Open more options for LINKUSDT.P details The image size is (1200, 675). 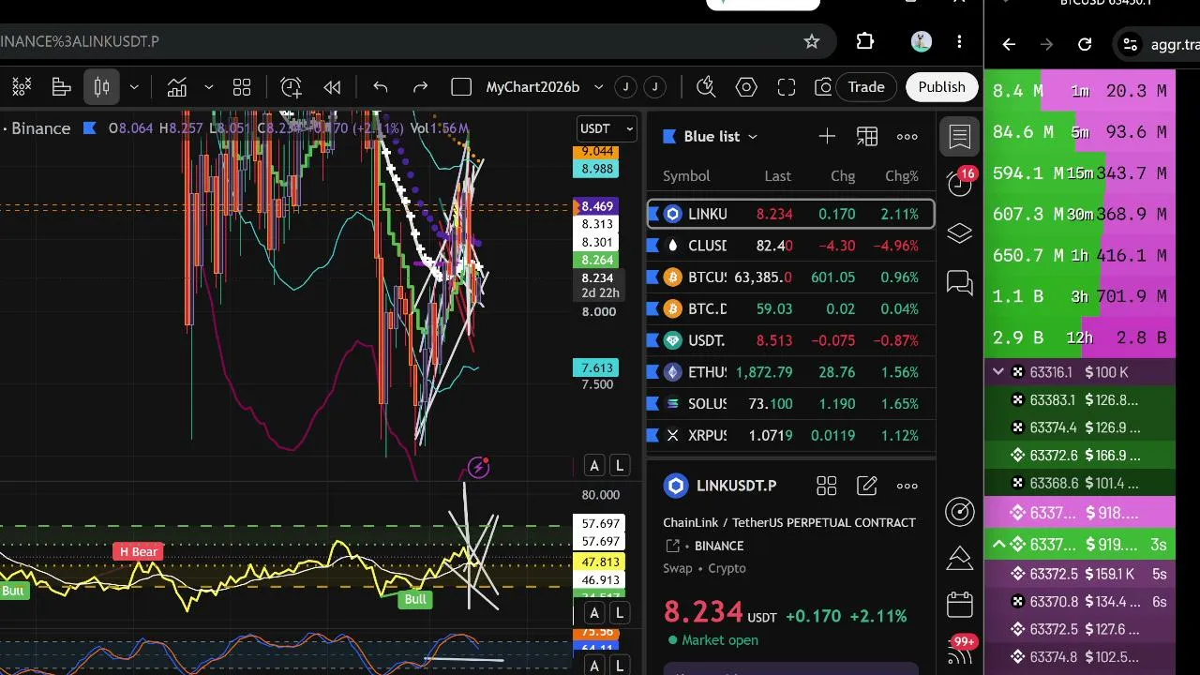point(907,486)
